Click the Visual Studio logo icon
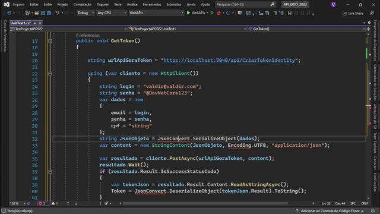The width and height of the screenshot is (380, 214). (7, 4)
